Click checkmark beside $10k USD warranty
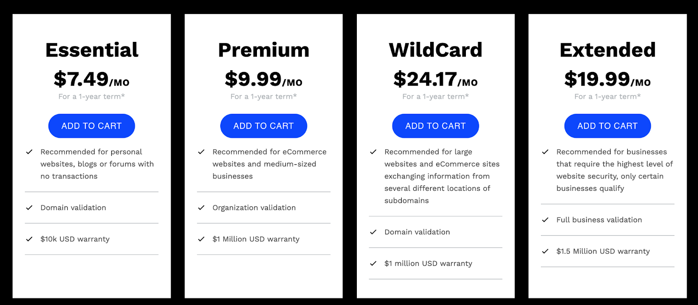The width and height of the screenshot is (698, 305). 29,239
